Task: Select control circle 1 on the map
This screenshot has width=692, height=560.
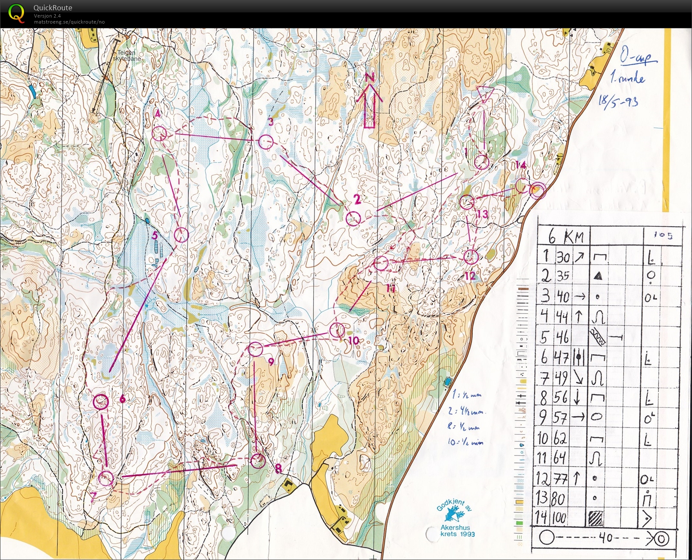Action: pyautogui.click(x=482, y=162)
